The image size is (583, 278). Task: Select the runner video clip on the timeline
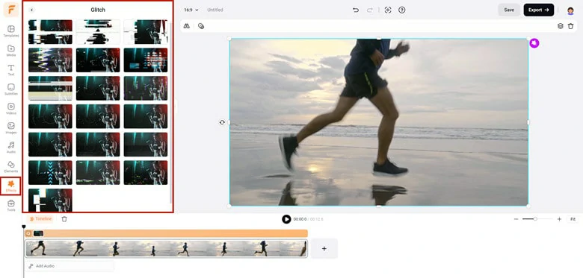tap(166, 249)
